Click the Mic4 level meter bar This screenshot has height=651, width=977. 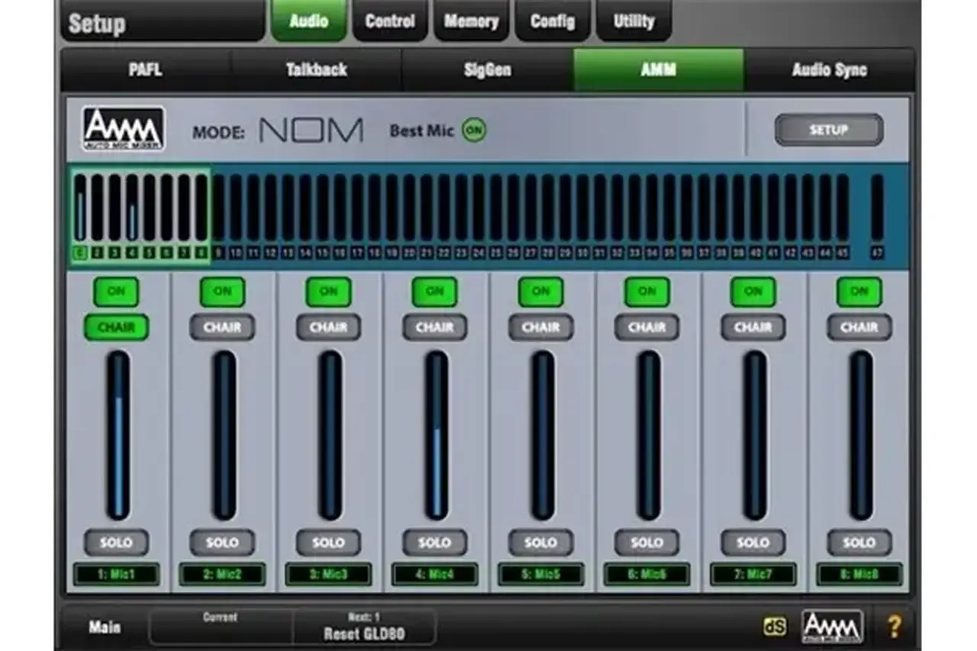pos(435,435)
